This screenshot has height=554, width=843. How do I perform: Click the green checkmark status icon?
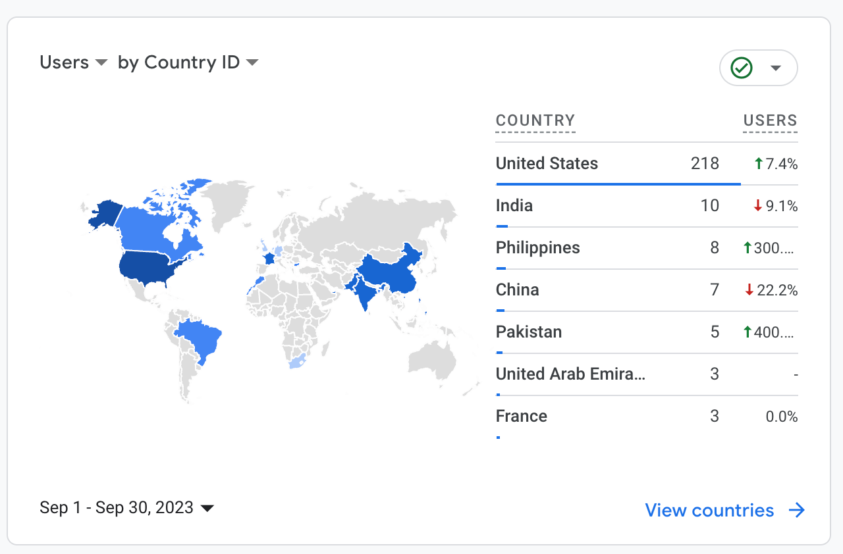[x=742, y=68]
